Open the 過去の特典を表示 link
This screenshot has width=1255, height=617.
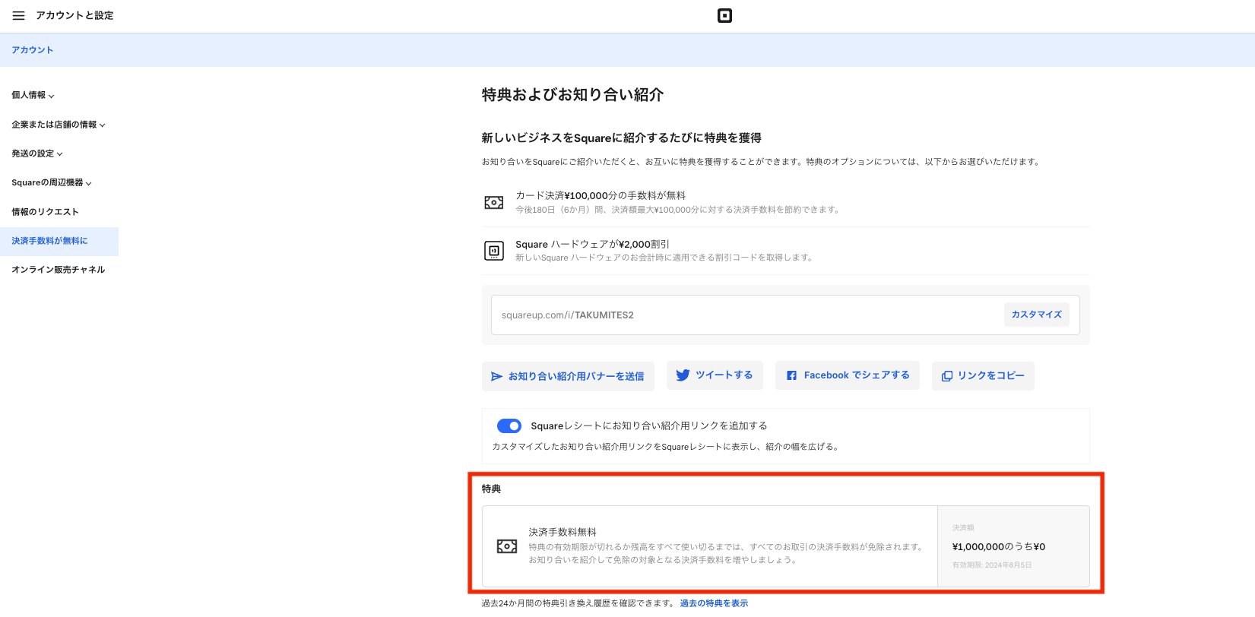pyautogui.click(x=714, y=603)
